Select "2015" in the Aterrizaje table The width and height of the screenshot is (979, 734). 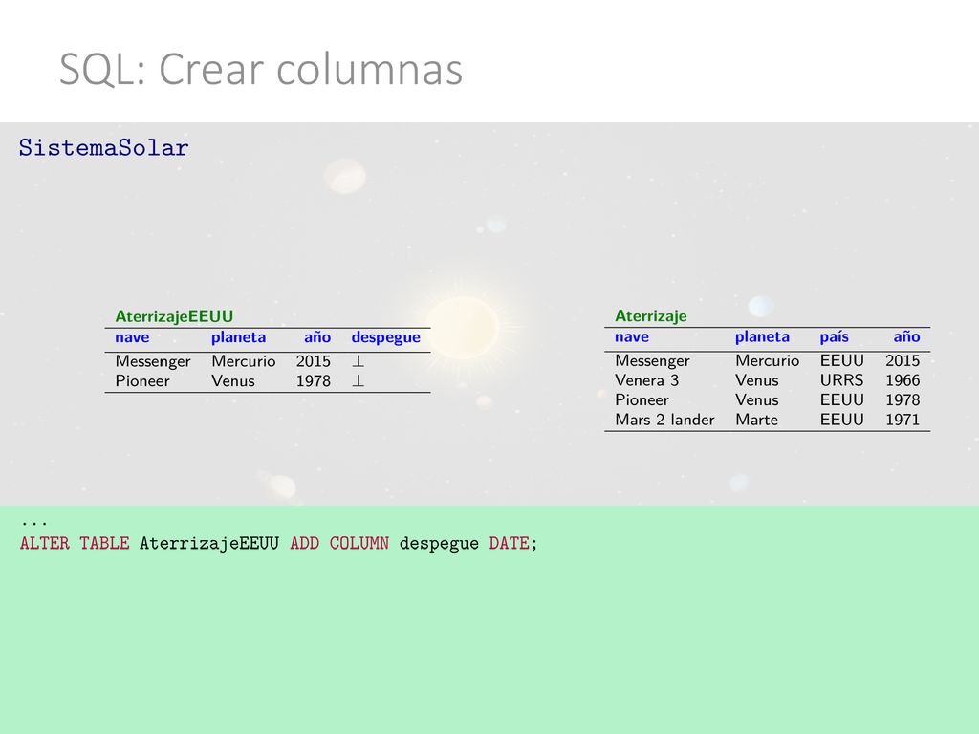click(x=903, y=360)
